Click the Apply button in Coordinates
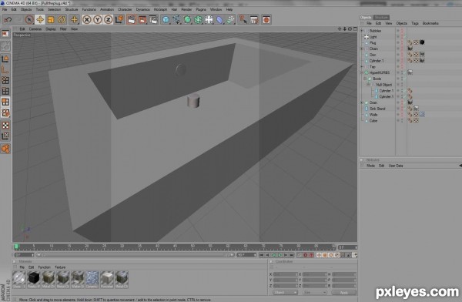The image size is (462, 302). click(344, 293)
